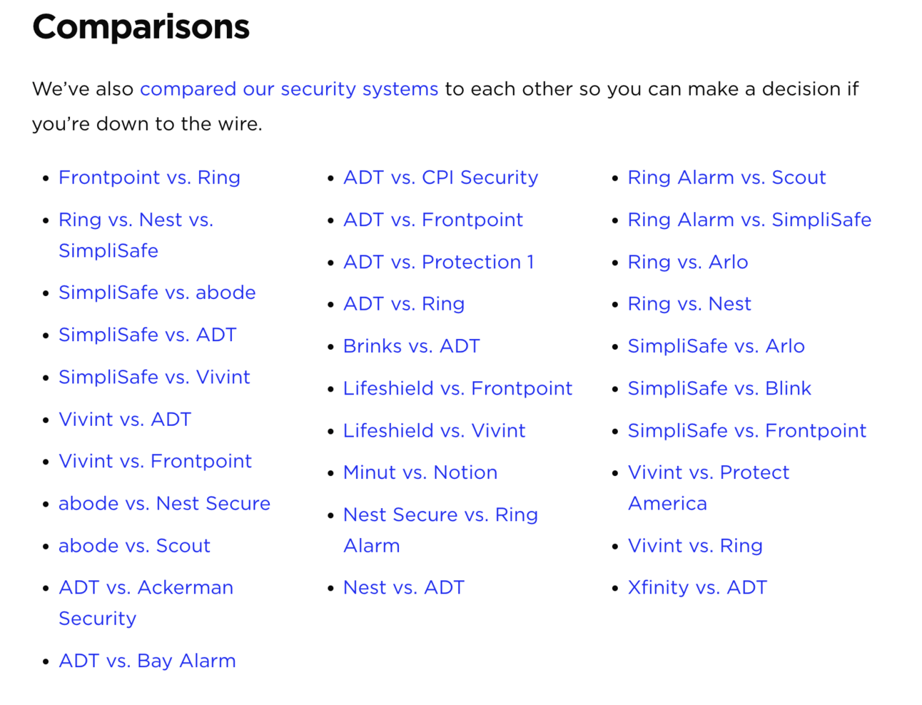The width and height of the screenshot is (922, 705).
Task: Open ADT vs. CPI Security comparison
Action: pos(440,178)
